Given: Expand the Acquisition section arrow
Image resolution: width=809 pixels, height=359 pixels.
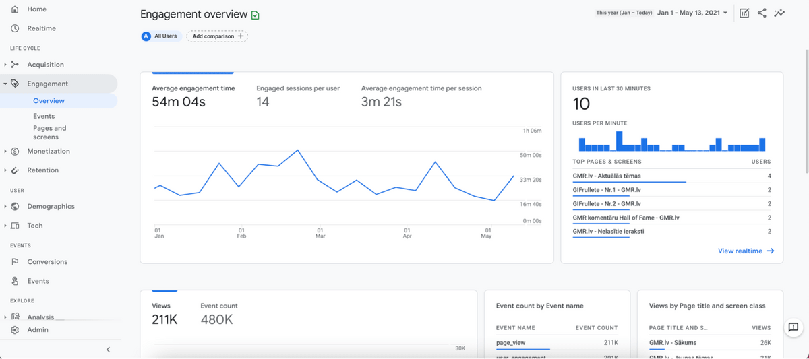Looking at the screenshot, I should (x=5, y=65).
